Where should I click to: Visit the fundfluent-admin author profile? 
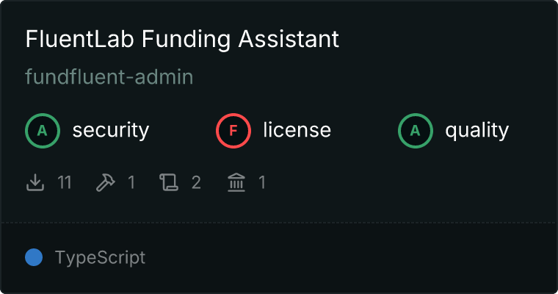[x=109, y=77]
